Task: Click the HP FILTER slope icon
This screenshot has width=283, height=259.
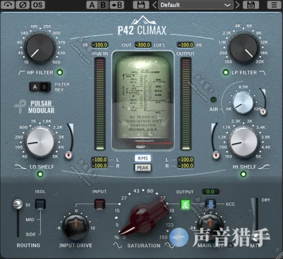Action: [x=21, y=73]
